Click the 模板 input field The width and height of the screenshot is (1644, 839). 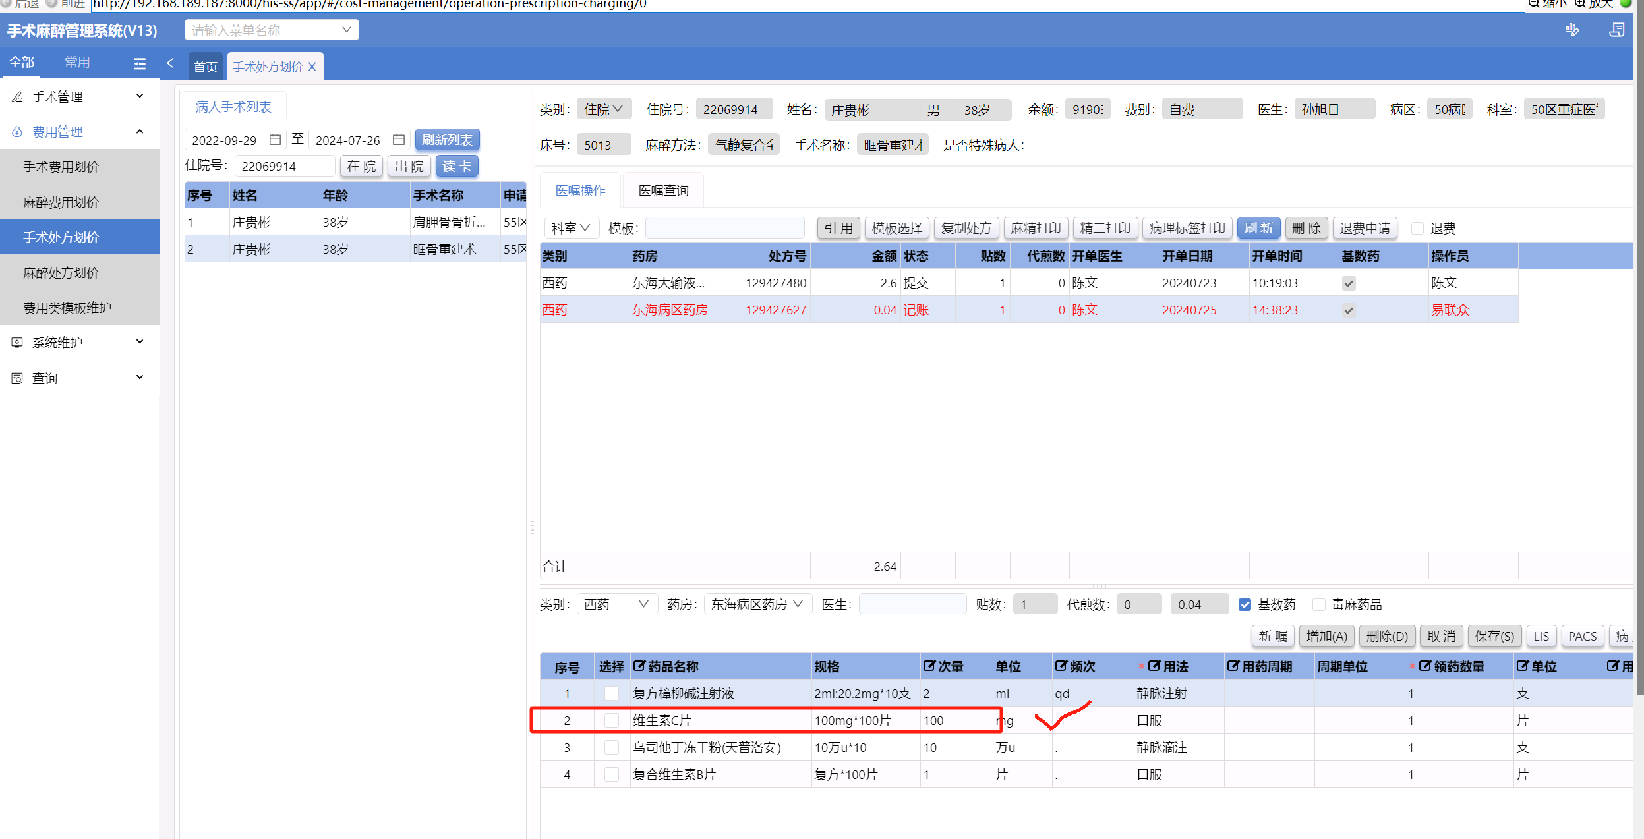click(724, 228)
